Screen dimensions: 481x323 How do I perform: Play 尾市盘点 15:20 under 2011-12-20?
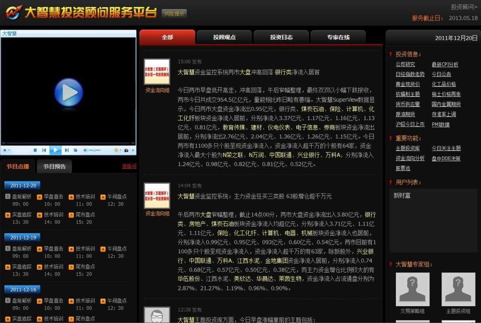tap(82, 218)
